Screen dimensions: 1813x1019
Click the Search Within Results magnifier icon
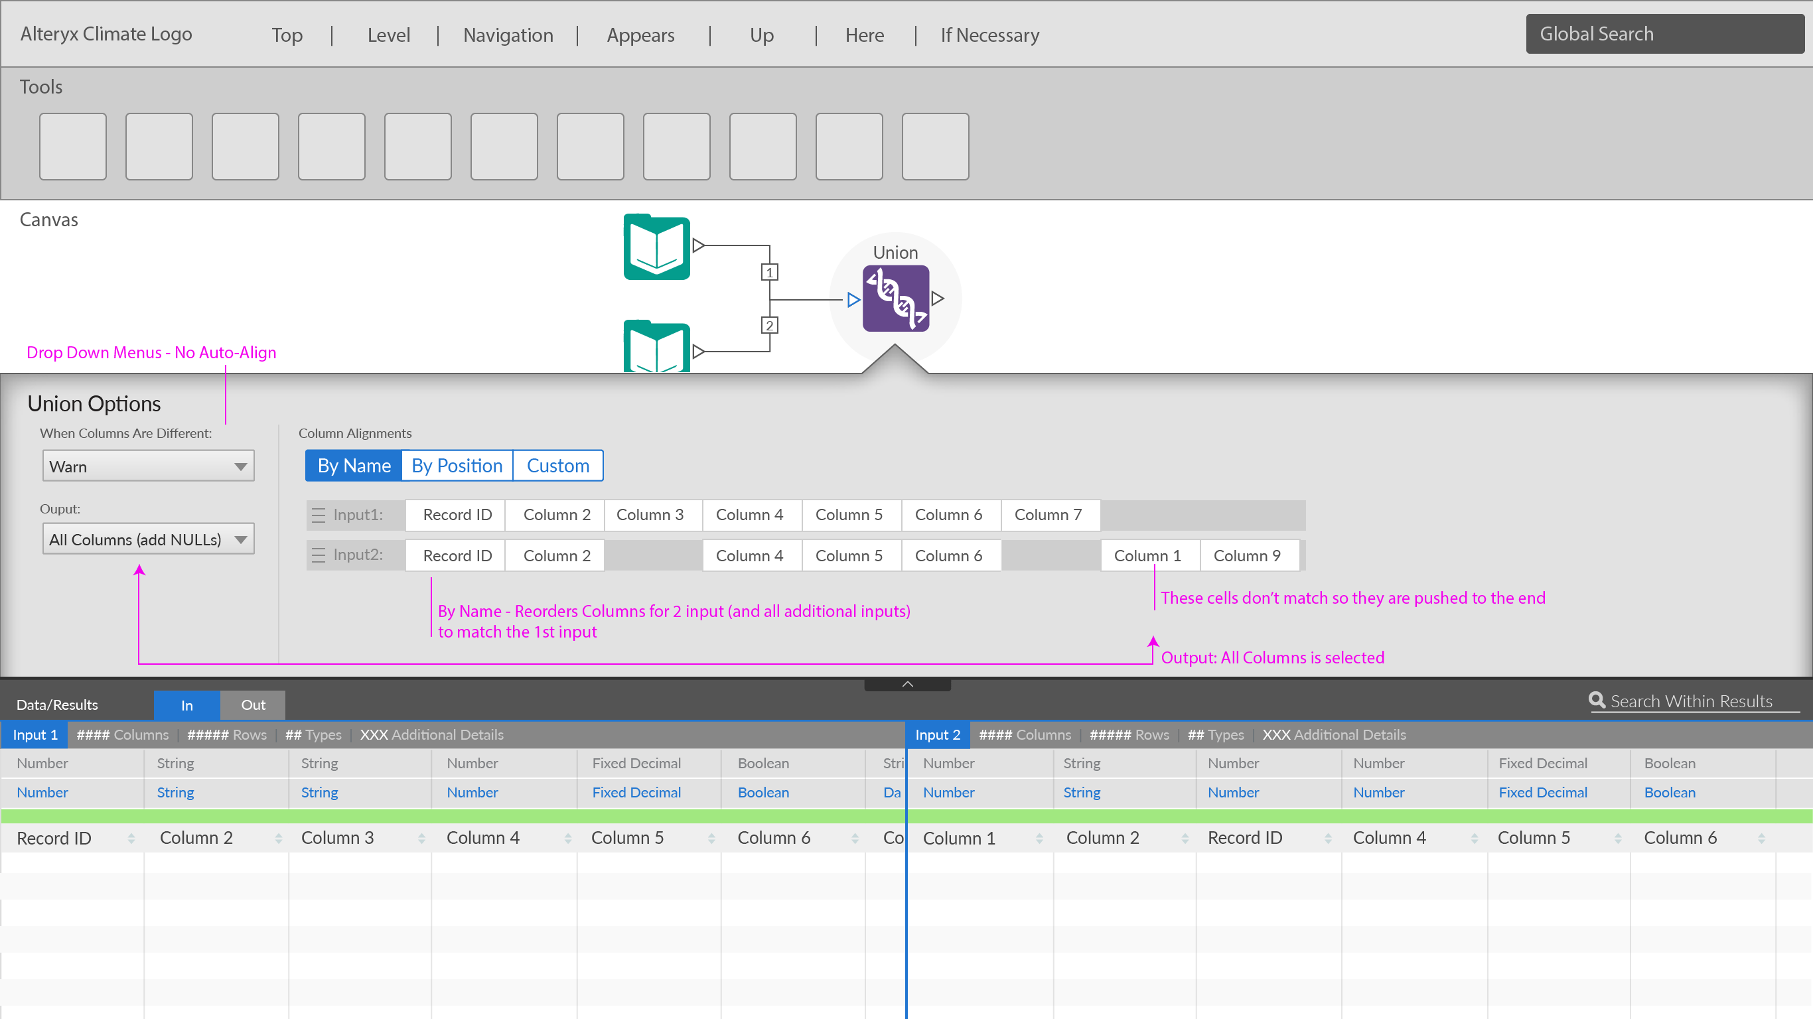[1596, 700]
